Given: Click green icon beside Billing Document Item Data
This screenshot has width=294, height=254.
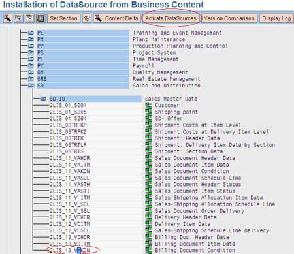Looking at the screenshot, I should [149, 244].
